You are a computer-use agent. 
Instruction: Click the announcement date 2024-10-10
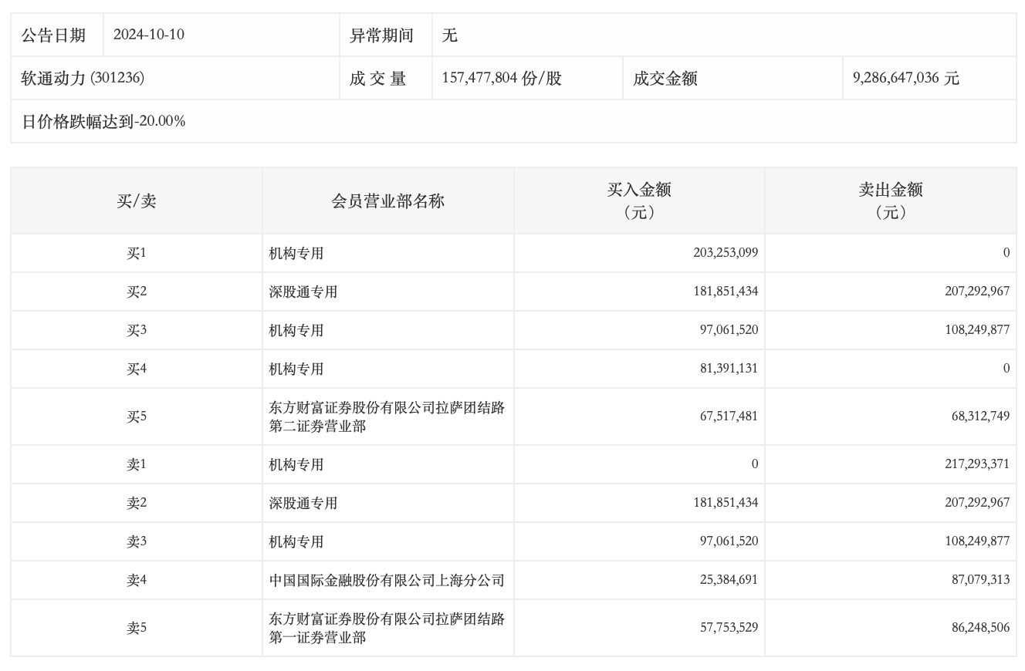[x=148, y=35]
